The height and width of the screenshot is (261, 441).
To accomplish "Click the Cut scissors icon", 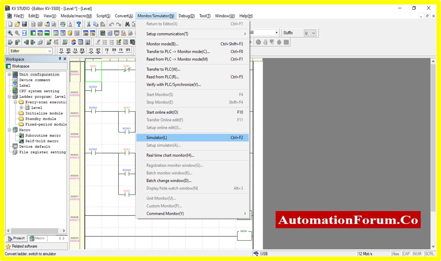I will click(88, 24).
